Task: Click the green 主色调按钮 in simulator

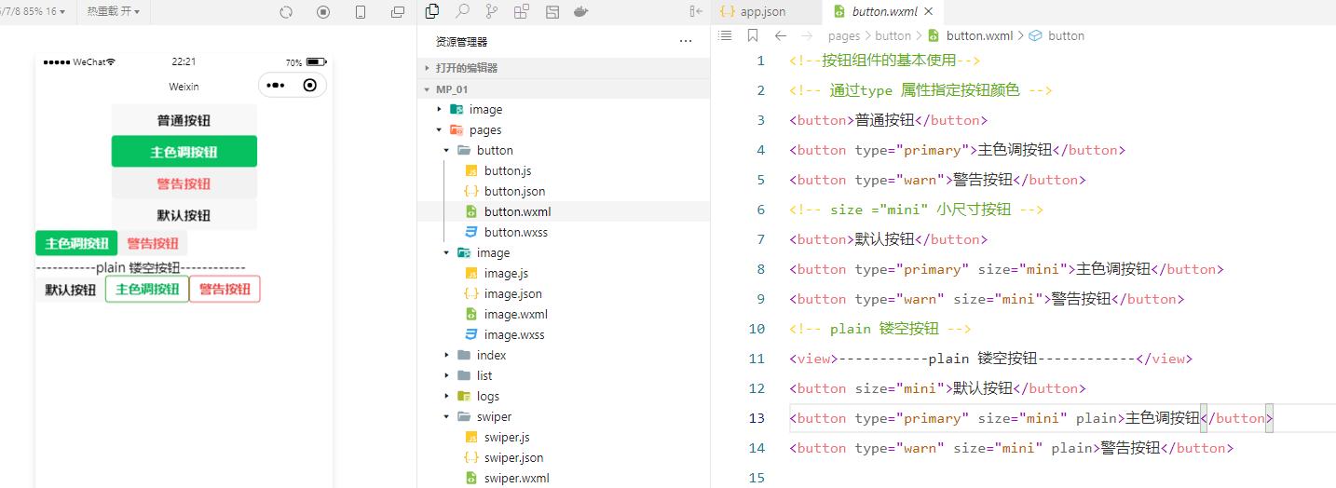Action: [184, 152]
